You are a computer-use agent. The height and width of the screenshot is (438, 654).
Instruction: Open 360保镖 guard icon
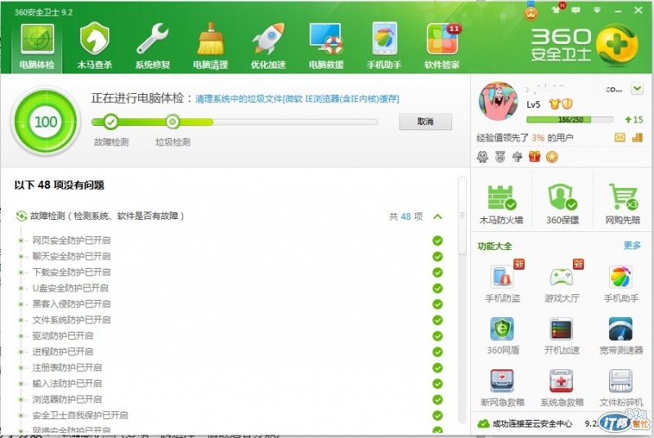[x=562, y=204]
